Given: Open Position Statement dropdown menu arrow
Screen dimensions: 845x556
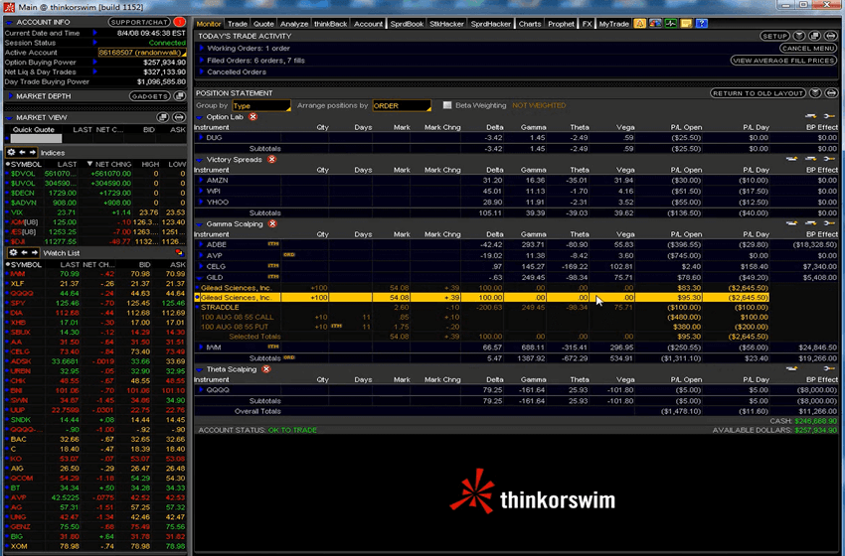Looking at the screenshot, I should (815, 93).
